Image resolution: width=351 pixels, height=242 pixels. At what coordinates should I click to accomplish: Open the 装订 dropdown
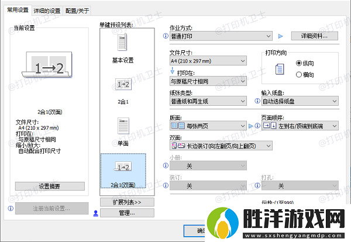coord(208,186)
